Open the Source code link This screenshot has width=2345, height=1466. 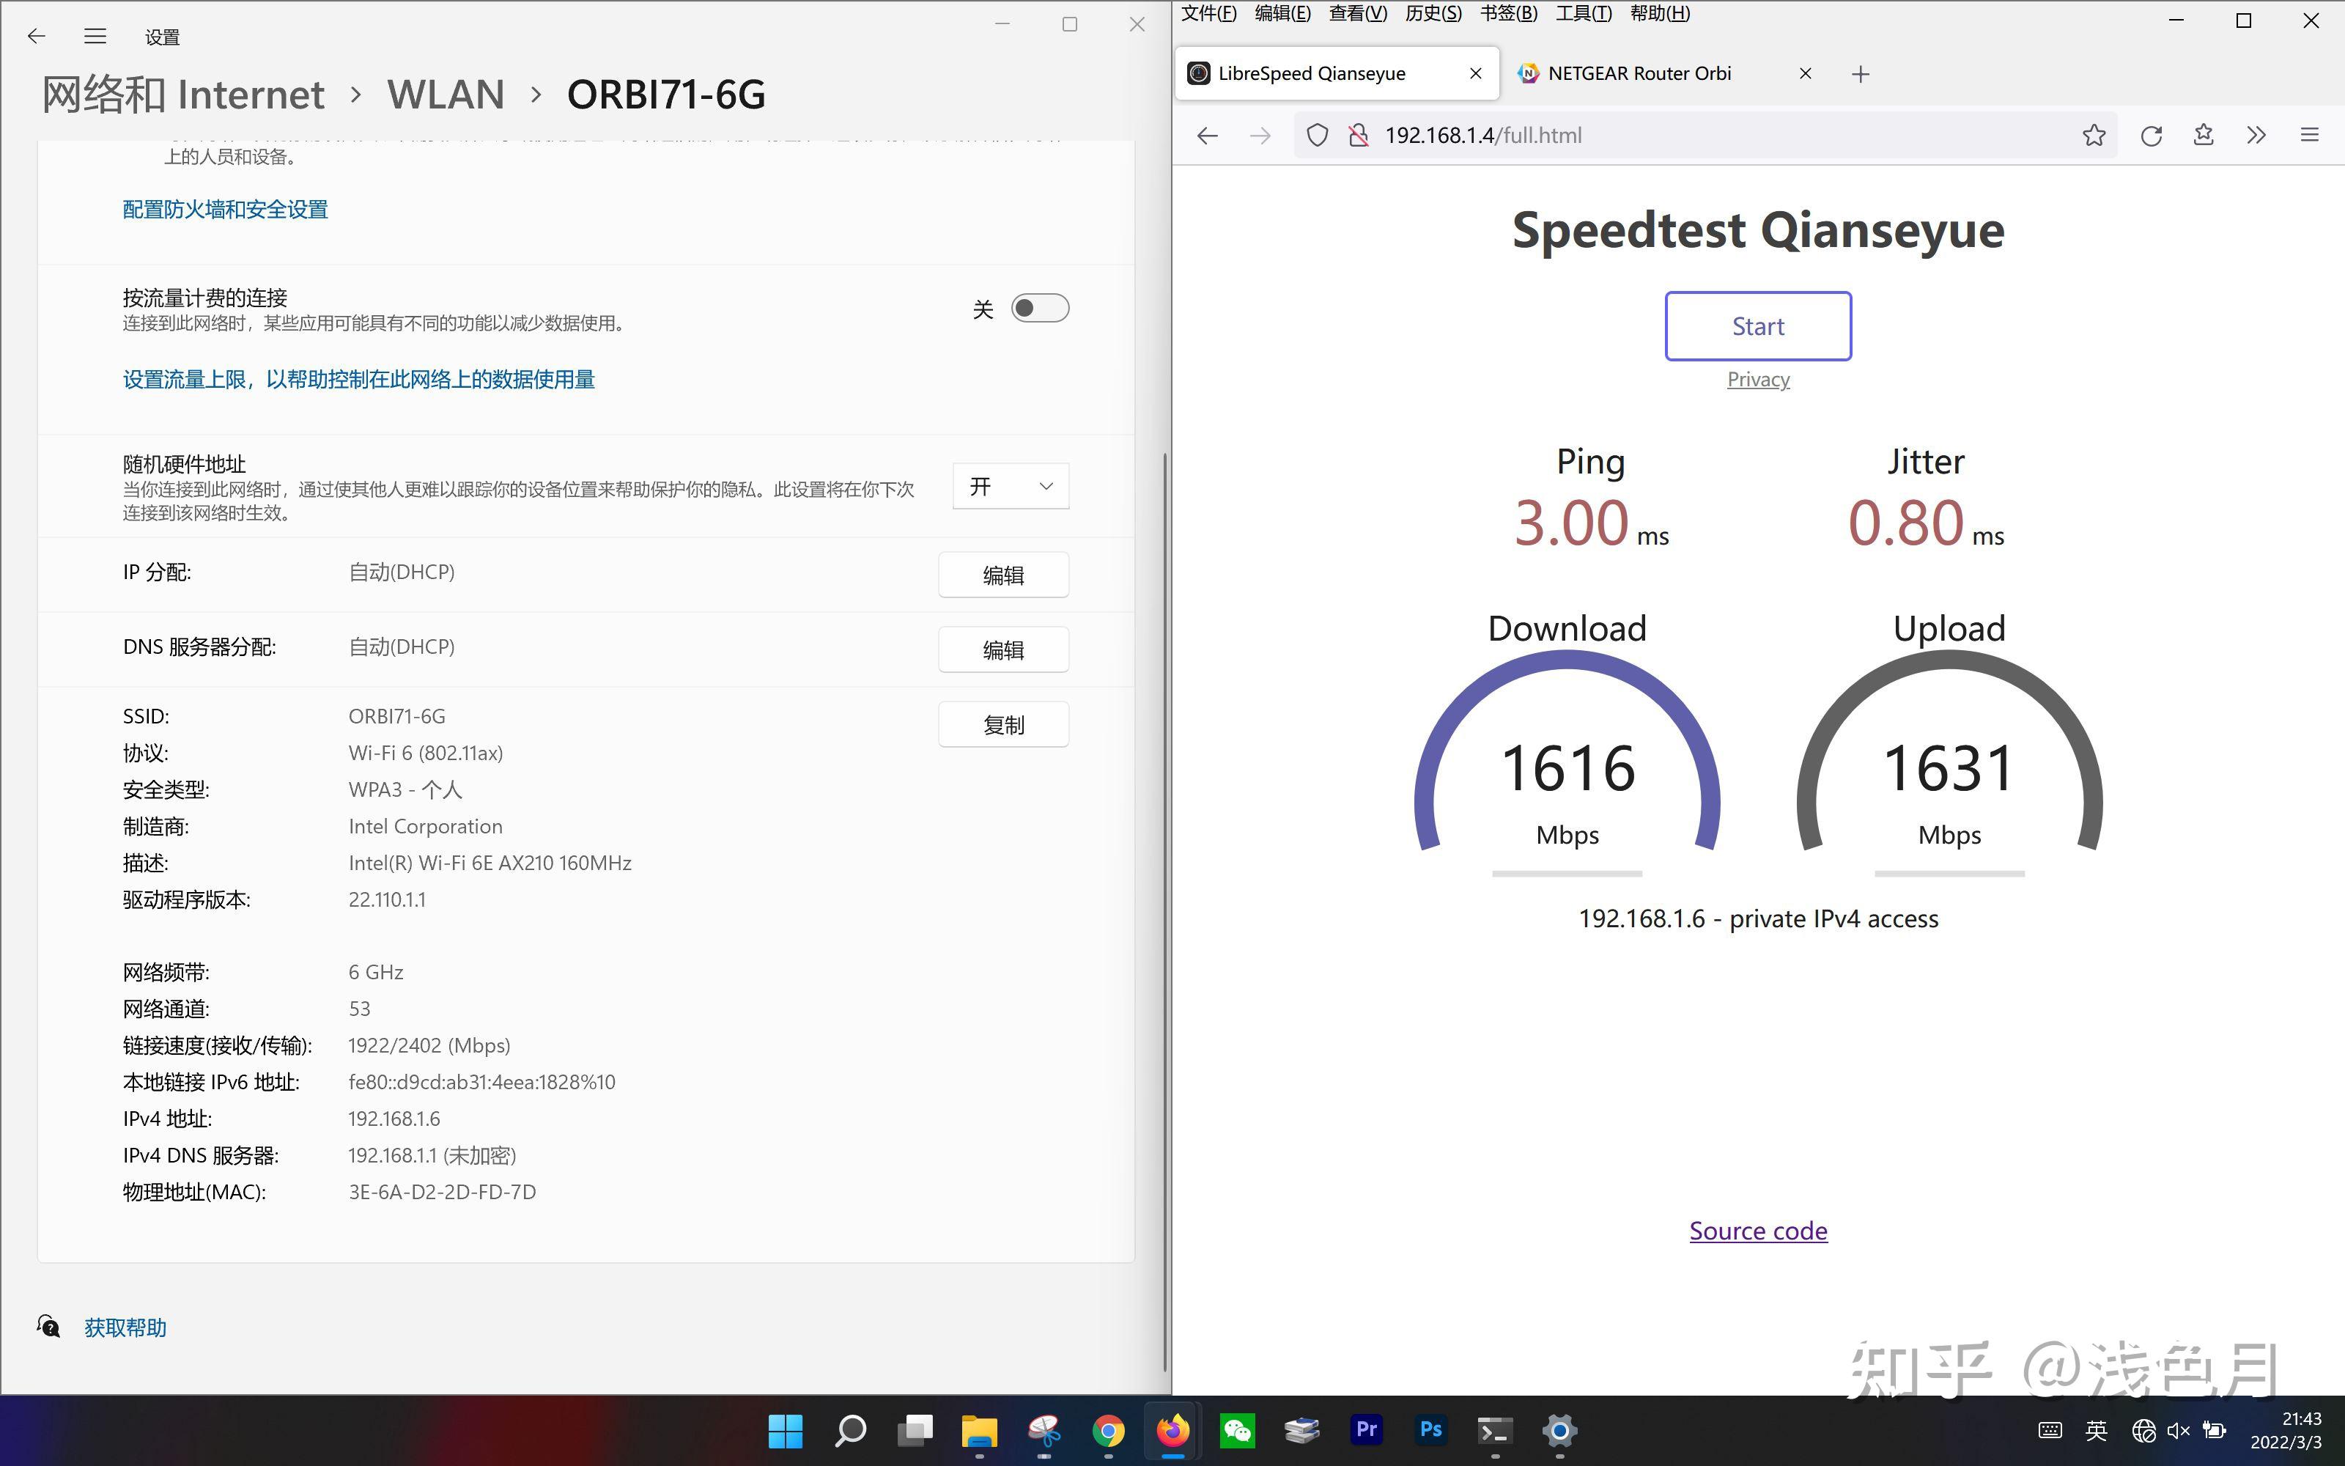coord(1757,1229)
